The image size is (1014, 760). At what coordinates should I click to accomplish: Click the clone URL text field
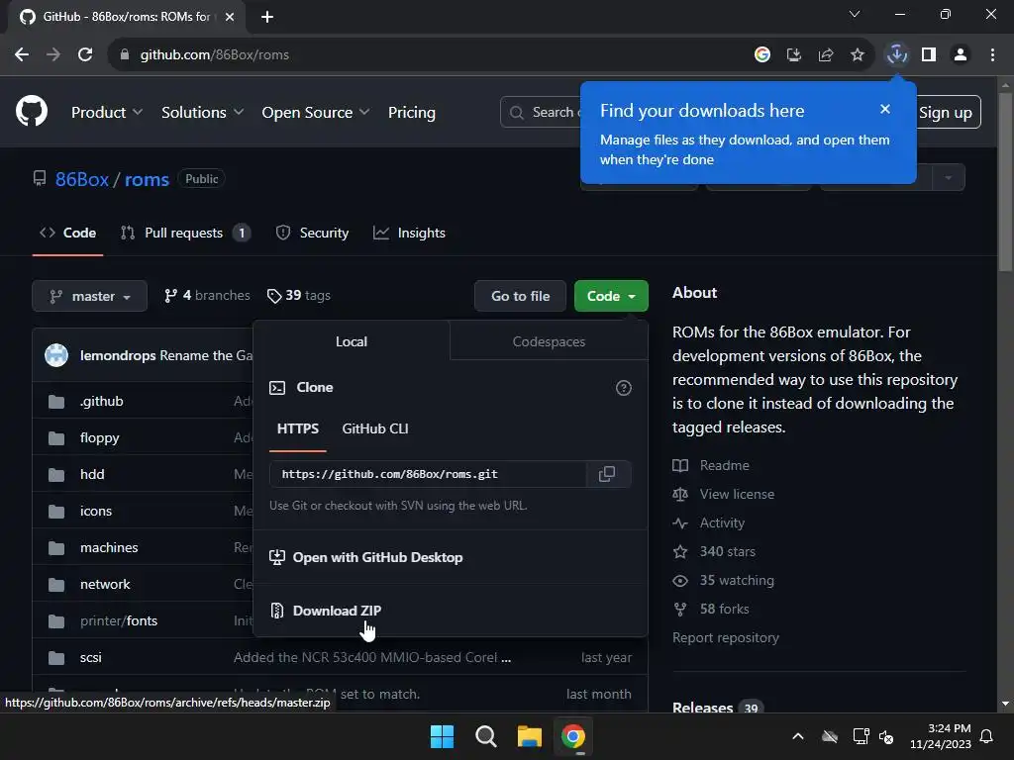tap(428, 474)
